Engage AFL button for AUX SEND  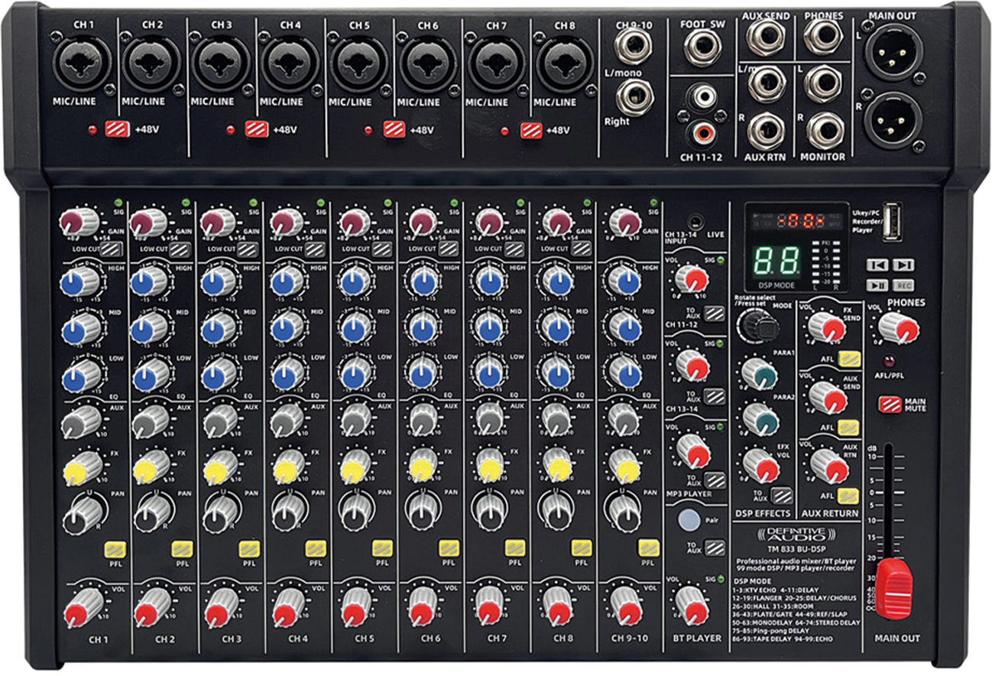[x=849, y=427]
